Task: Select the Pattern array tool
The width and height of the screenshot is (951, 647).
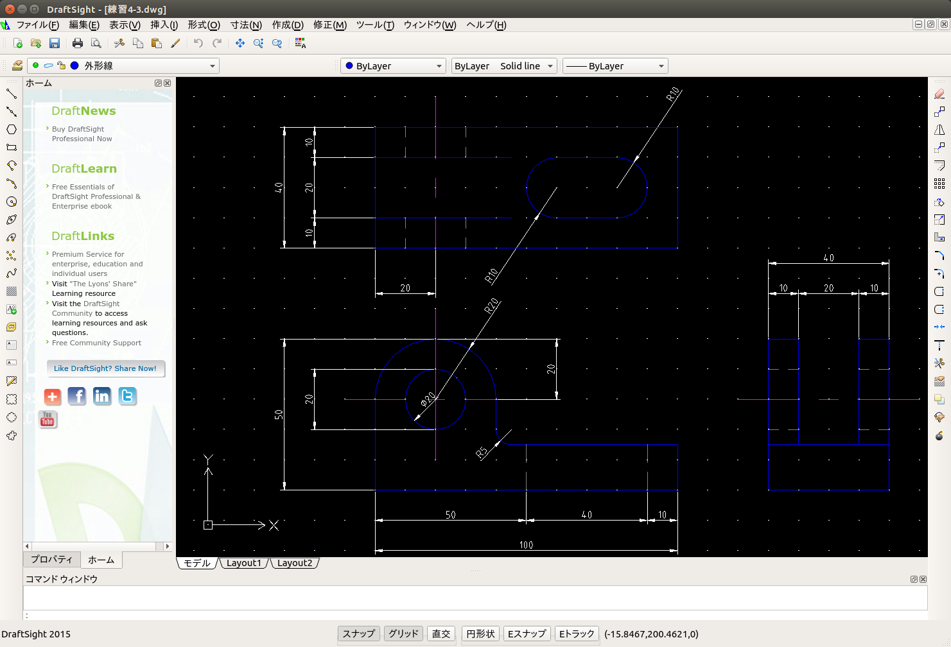Action: point(939,184)
